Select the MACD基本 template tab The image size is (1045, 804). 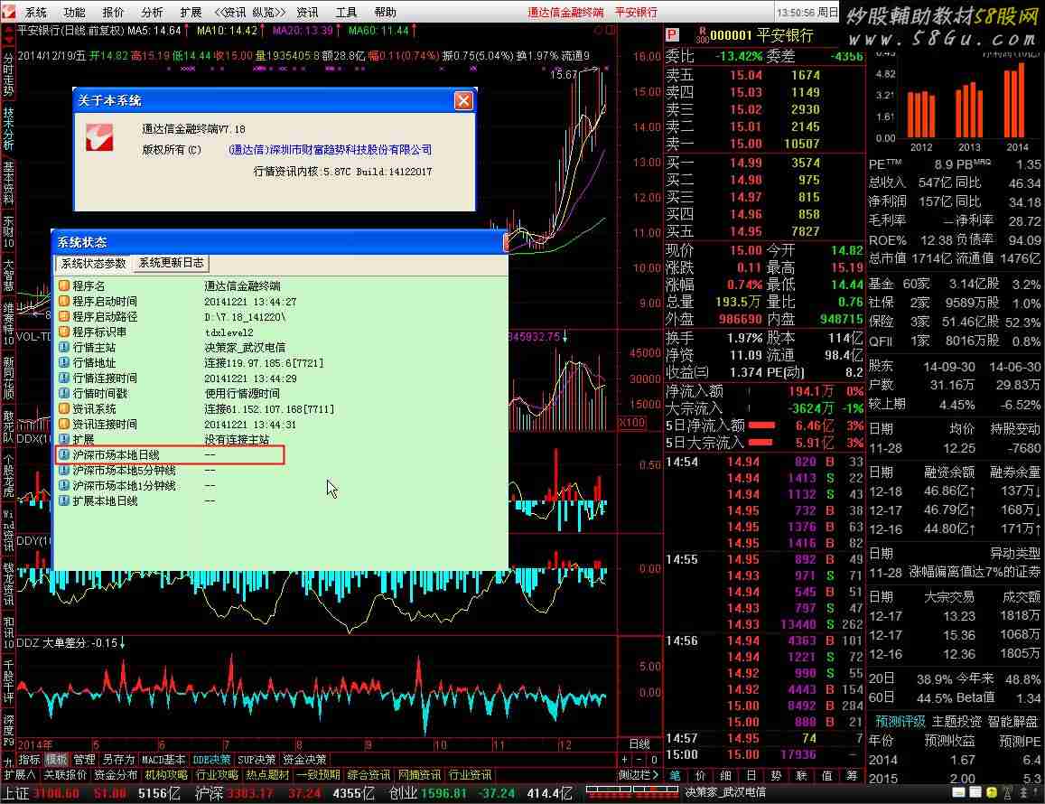pos(163,760)
